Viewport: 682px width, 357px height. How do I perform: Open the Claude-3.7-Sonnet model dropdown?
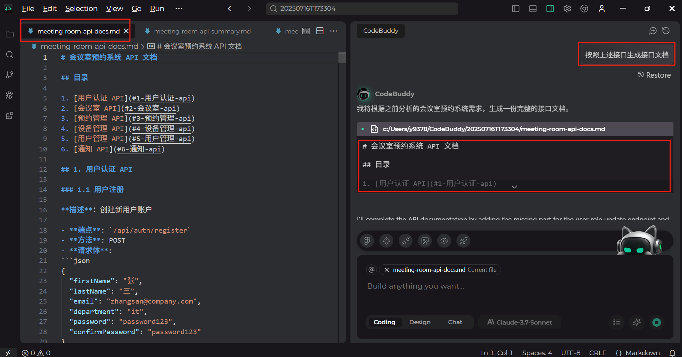(520, 322)
